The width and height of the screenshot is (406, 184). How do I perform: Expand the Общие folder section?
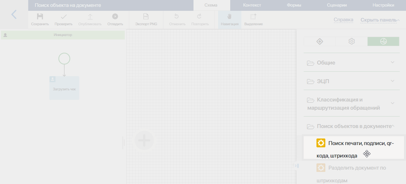click(x=351, y=63)
